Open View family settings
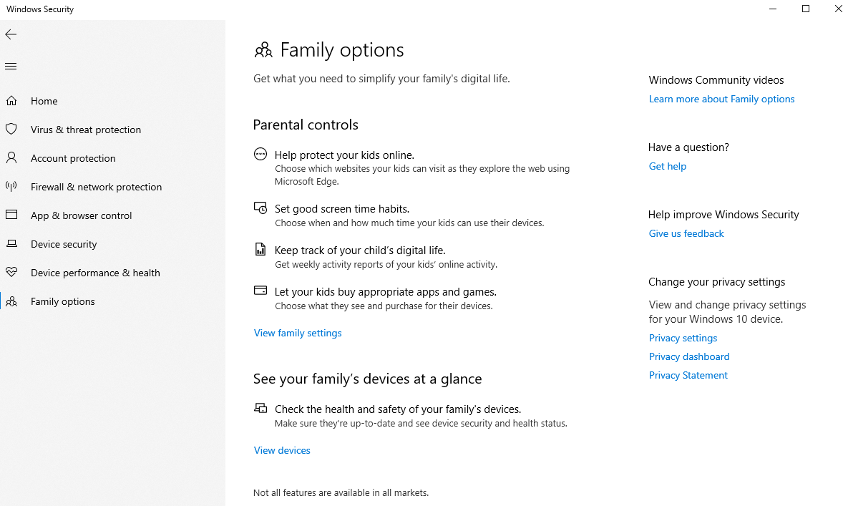This screenshot has width=848, height=506. click(297, 333)
